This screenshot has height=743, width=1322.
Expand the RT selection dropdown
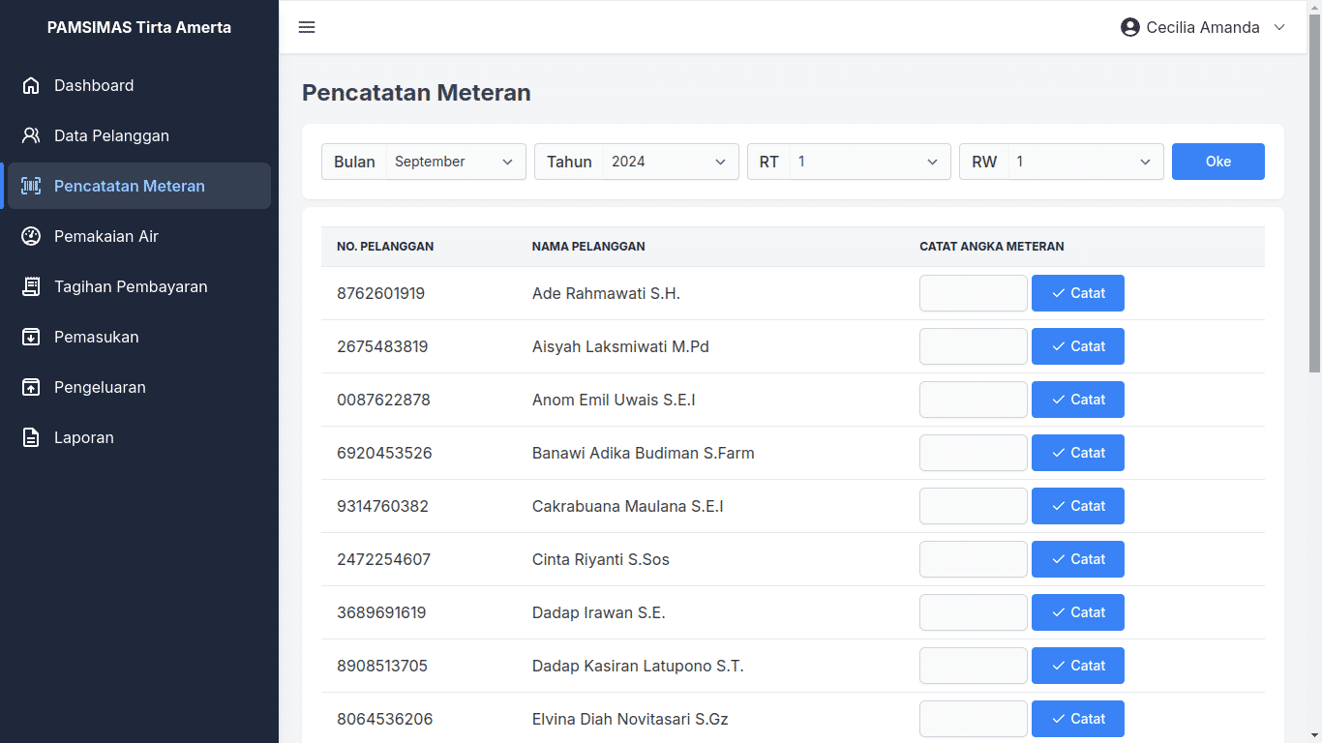coord(867,162)
